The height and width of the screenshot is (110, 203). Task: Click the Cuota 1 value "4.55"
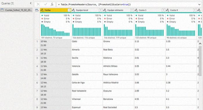point(150,101)
